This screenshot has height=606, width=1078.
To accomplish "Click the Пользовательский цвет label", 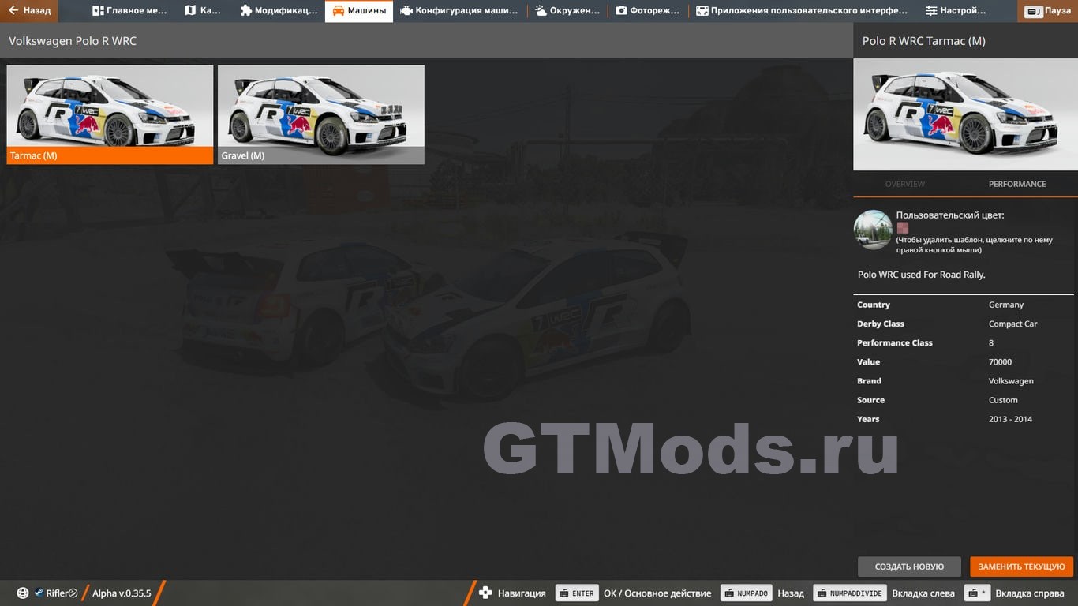I will pos(950,215).
